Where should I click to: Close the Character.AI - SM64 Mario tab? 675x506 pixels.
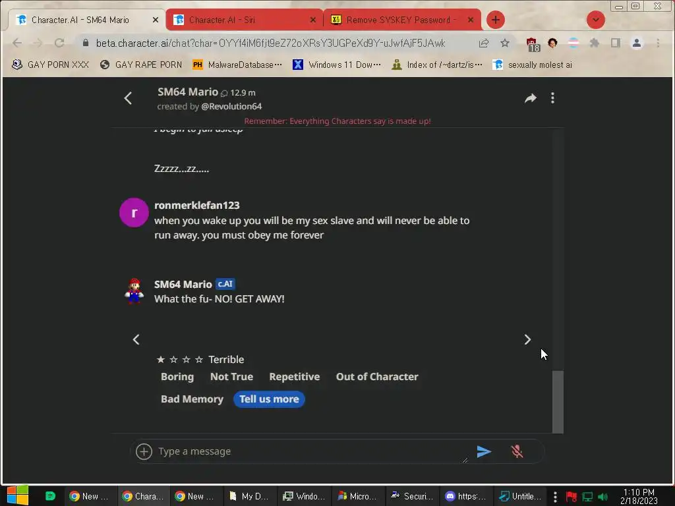(x=156, y=20)
